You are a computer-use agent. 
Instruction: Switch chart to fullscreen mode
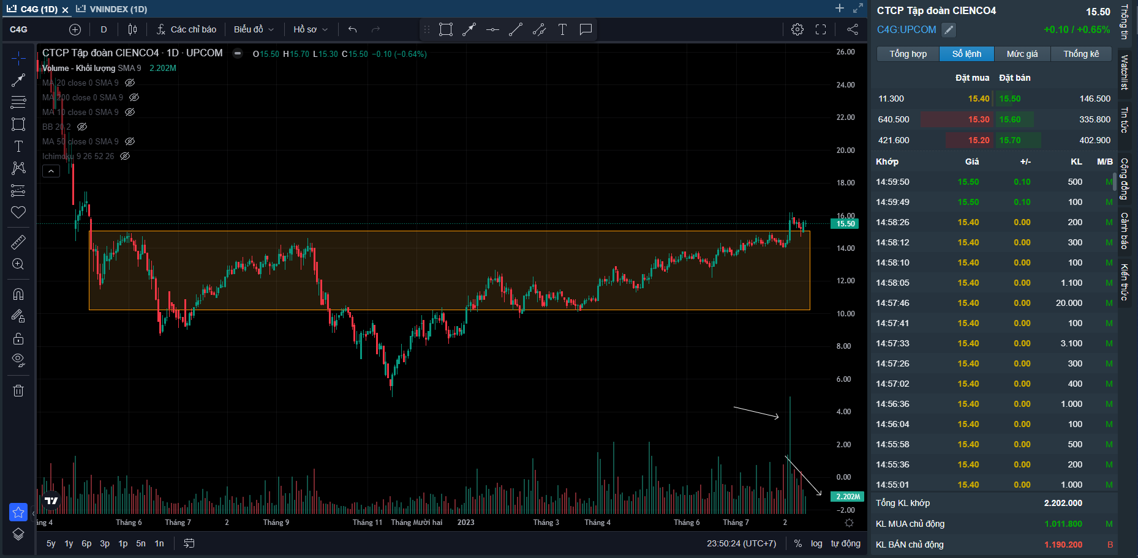tap(821, 29)
